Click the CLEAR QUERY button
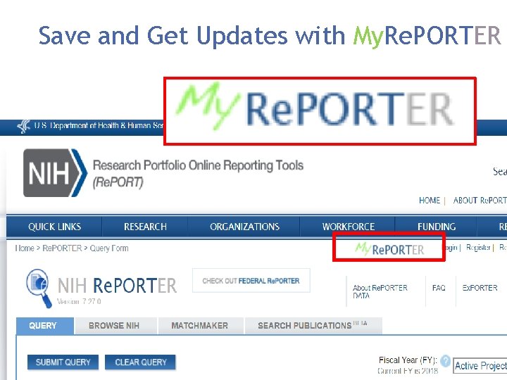507x380 pixels. tap(141, 362)
